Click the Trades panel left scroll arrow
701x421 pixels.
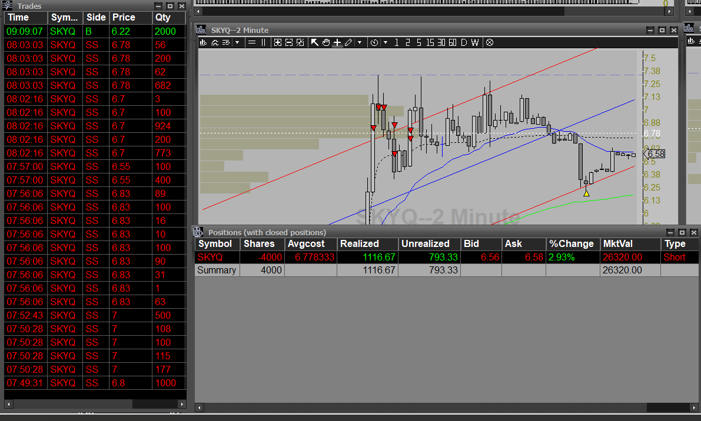8,404
